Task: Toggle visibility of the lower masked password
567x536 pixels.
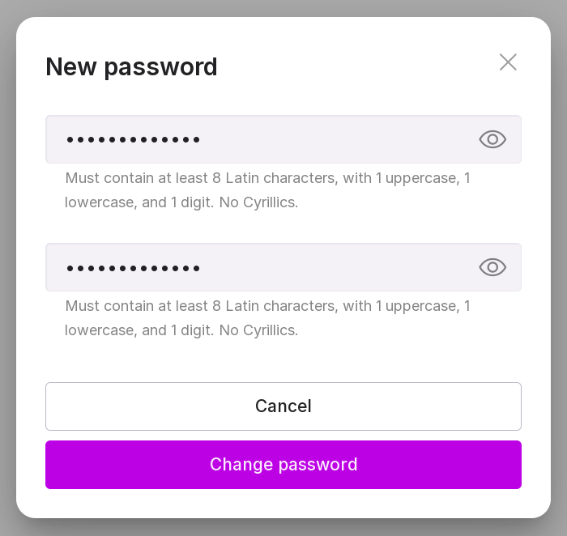Action: 492,267
